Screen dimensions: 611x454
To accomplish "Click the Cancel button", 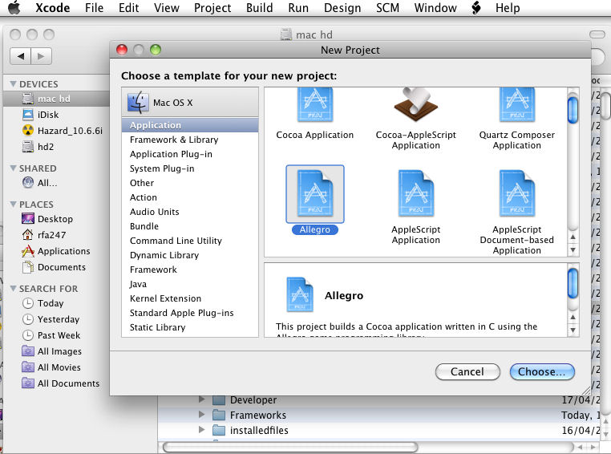I will (467, 371).
